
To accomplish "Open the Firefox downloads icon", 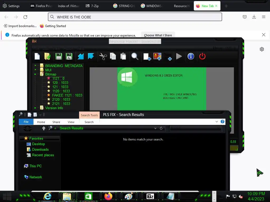I will coord(254,17).
